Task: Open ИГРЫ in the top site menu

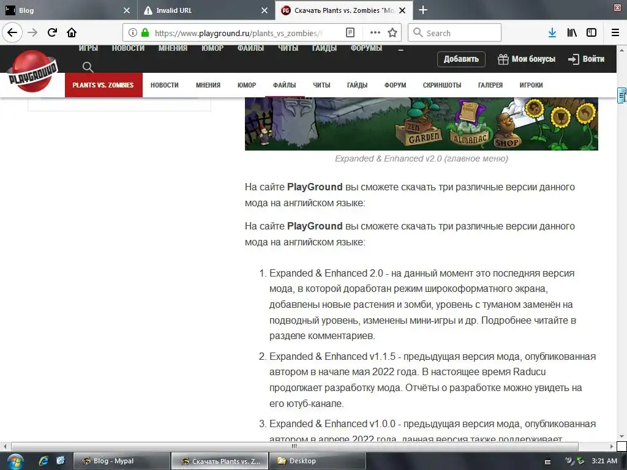Action: pos(88,48)
